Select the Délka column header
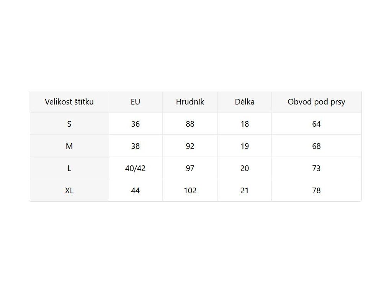 tap(245, 102)
